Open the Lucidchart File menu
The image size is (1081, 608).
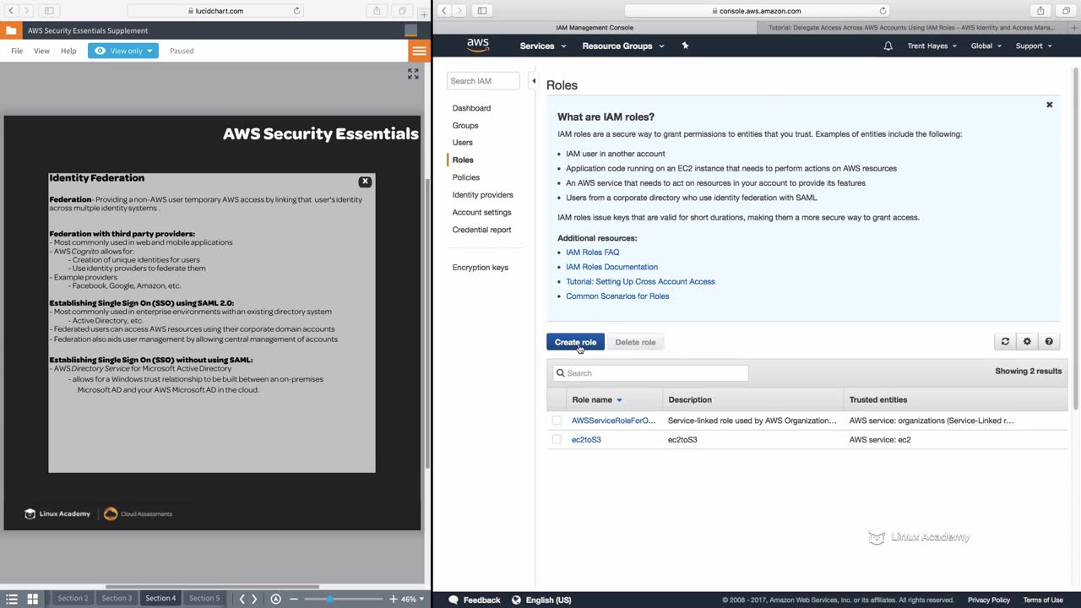coord(17,51)
